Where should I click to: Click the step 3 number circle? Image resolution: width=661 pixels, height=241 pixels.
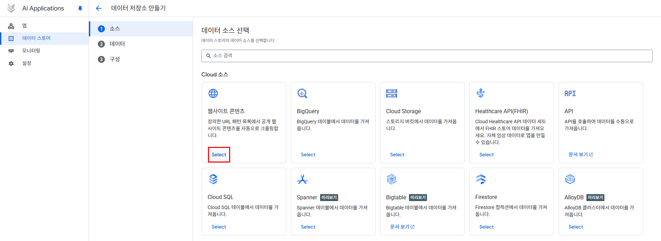[101, 59]
